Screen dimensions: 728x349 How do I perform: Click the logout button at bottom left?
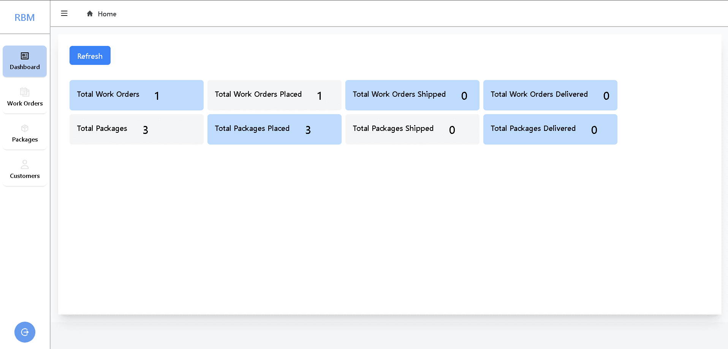point(25,332)
